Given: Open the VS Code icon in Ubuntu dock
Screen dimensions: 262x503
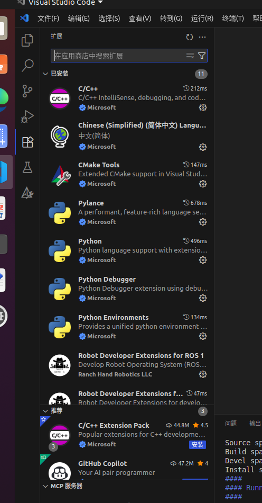Looking at the screenshot, I should pos(4,172).
